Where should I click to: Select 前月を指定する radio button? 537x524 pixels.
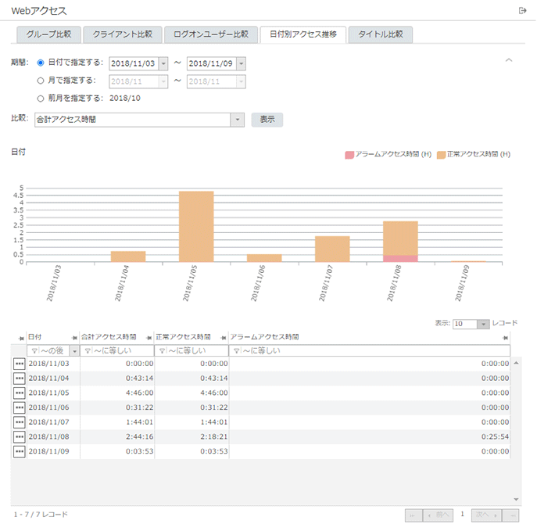[41, 98]
